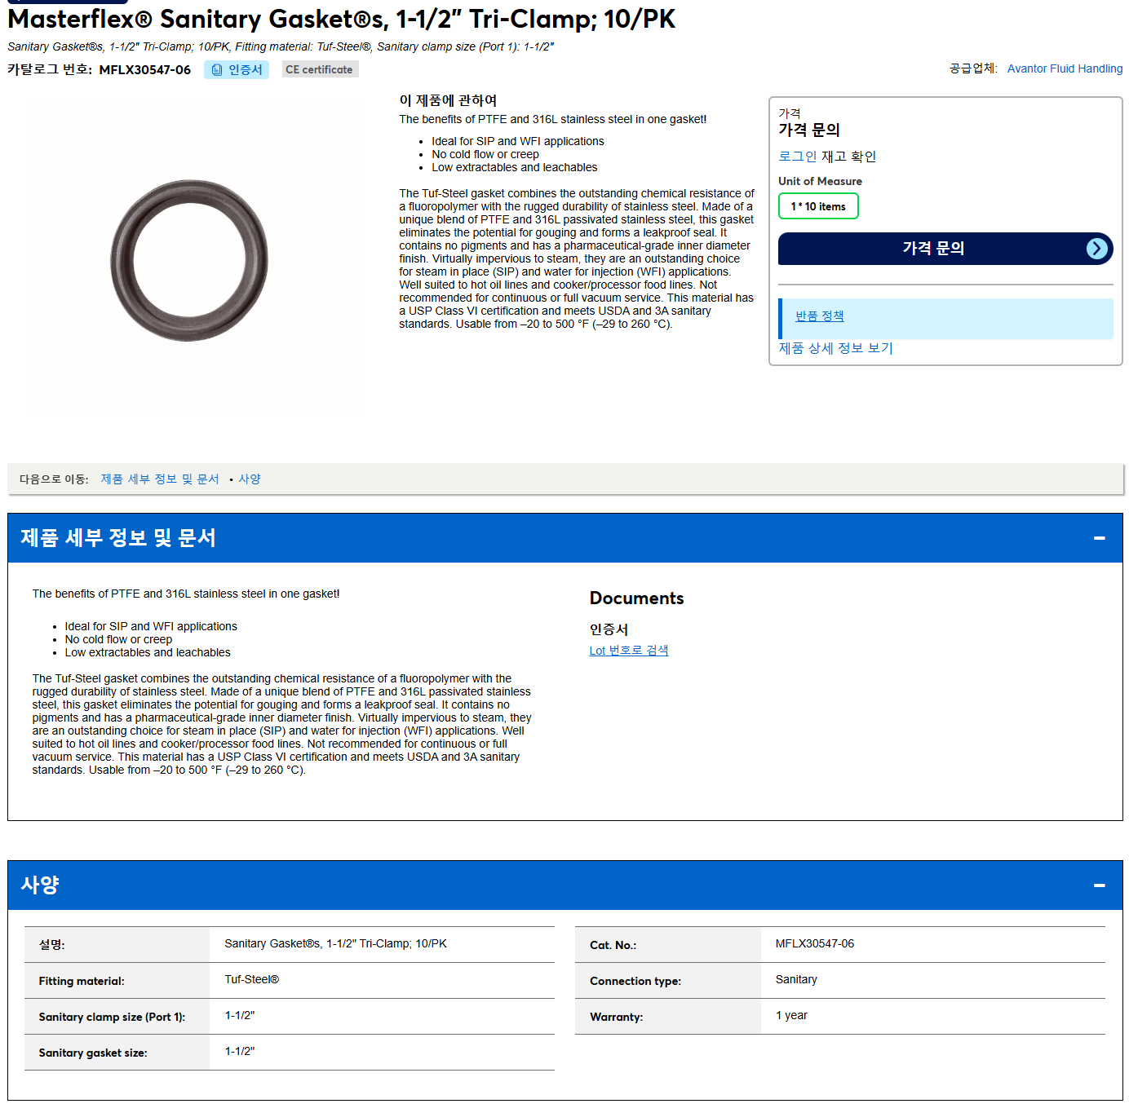Click the Sanitary clamp size (Port 1) label
The width and height of the screenshot is (1129, 1117).
click(x=112, y=1018)
